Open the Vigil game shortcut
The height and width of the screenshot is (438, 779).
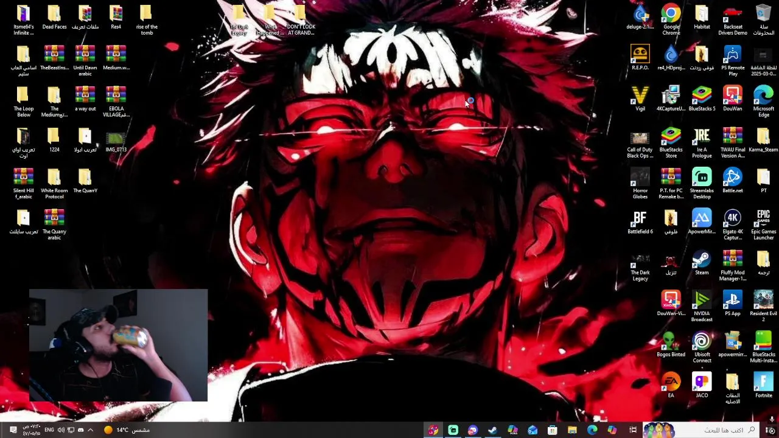pos(640,99)
